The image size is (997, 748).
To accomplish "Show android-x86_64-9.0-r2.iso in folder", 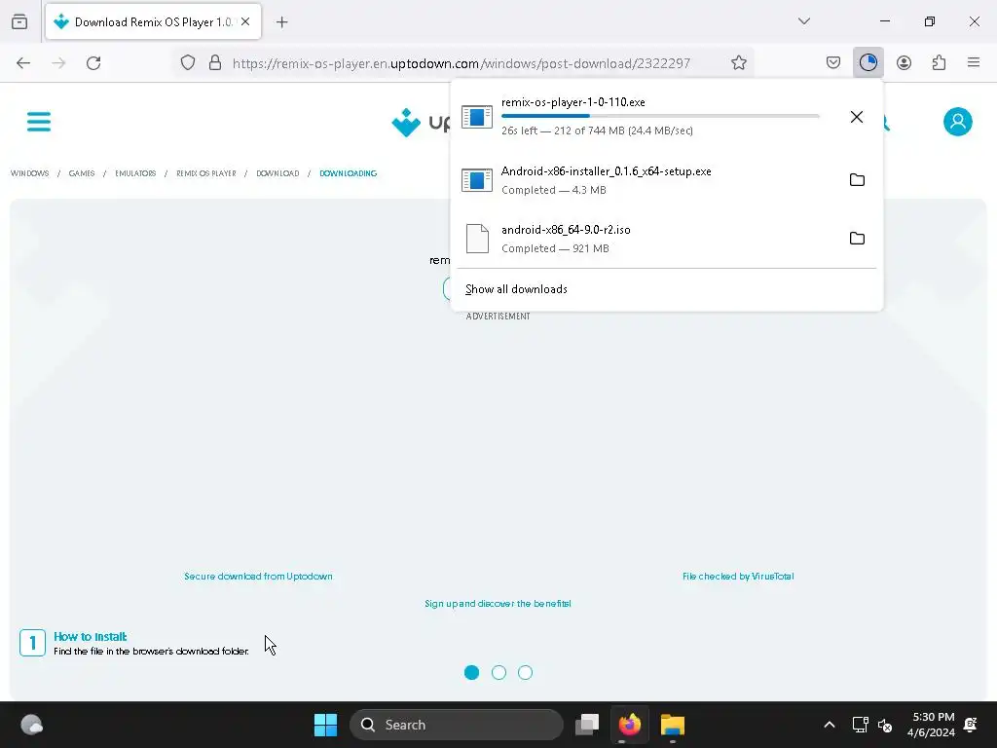I will pos(857,239).
